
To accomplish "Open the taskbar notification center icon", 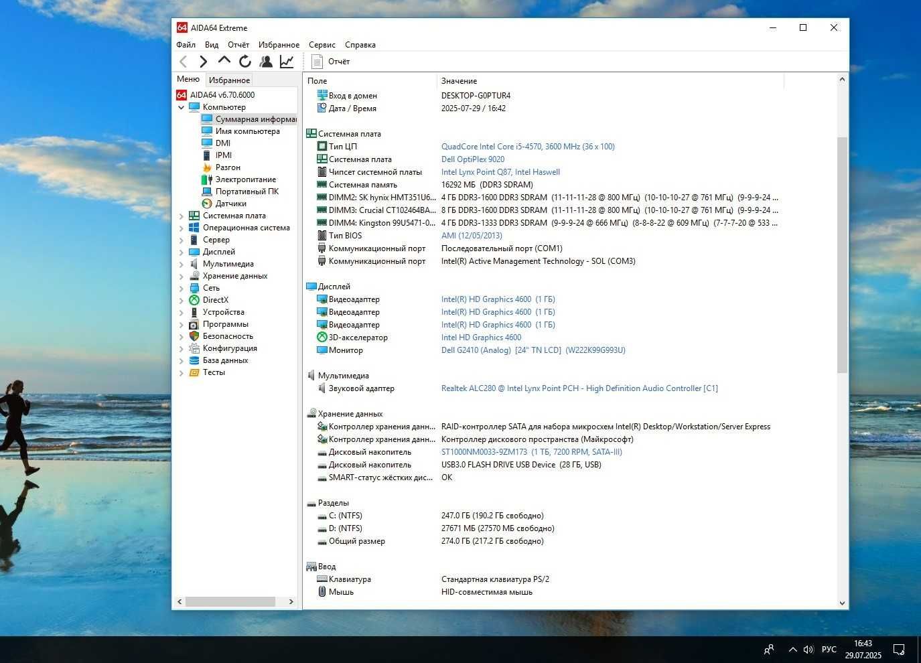I will 900,650.
